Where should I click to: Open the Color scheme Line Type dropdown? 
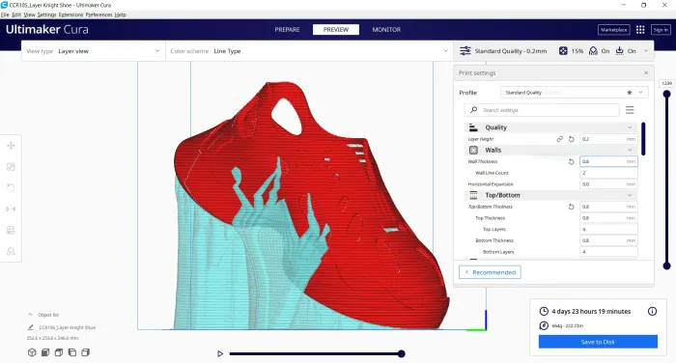tap(309, 51)
